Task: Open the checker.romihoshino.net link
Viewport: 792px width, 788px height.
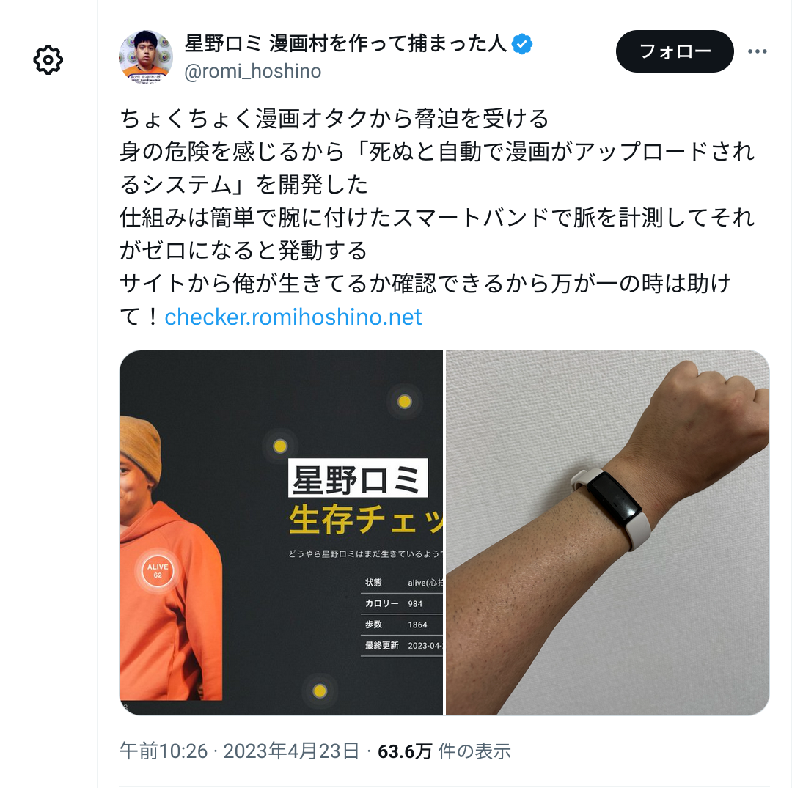Action: pos(293,317)
